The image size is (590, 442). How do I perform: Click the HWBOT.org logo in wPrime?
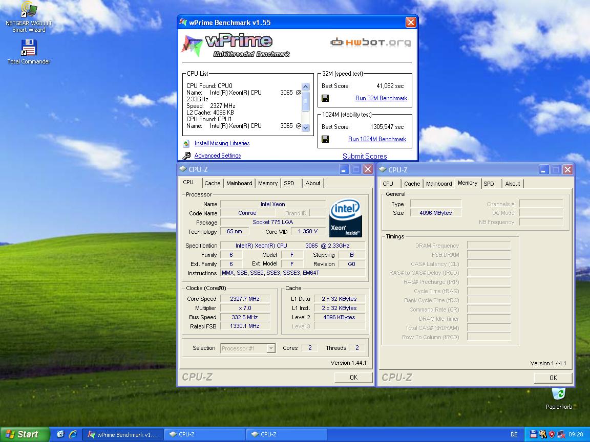[371, 42]
